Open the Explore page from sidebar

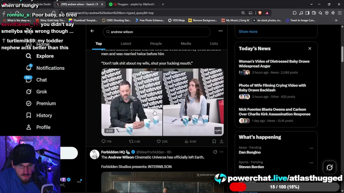pos(40,56)
